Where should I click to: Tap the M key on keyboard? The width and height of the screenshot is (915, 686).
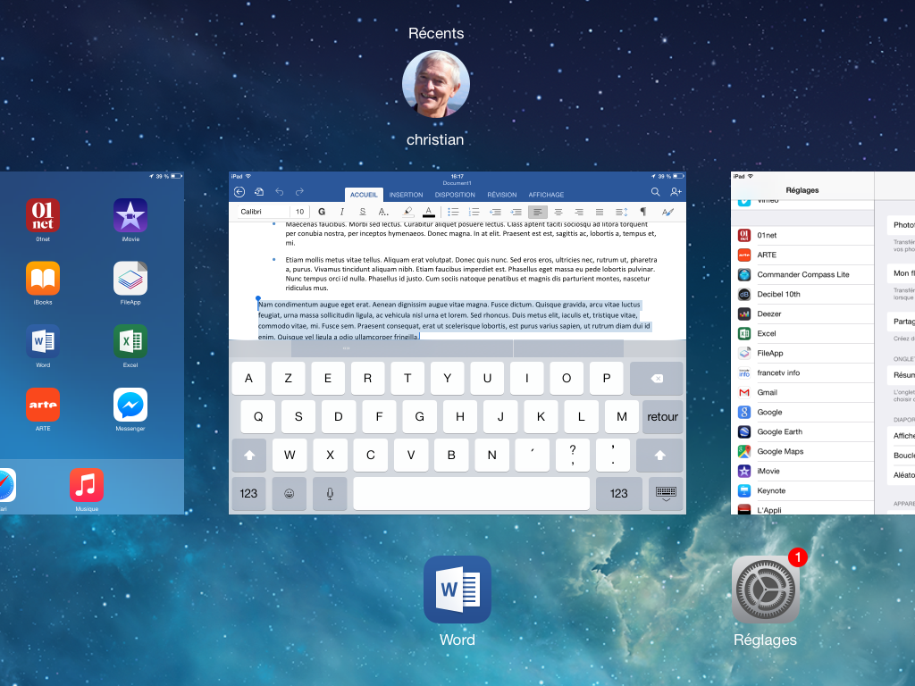(622, 416)
